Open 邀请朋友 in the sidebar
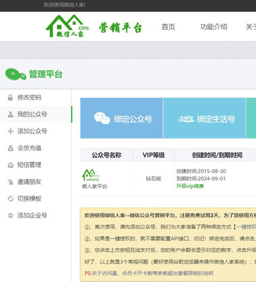256x282 pixels. (35, 182)
